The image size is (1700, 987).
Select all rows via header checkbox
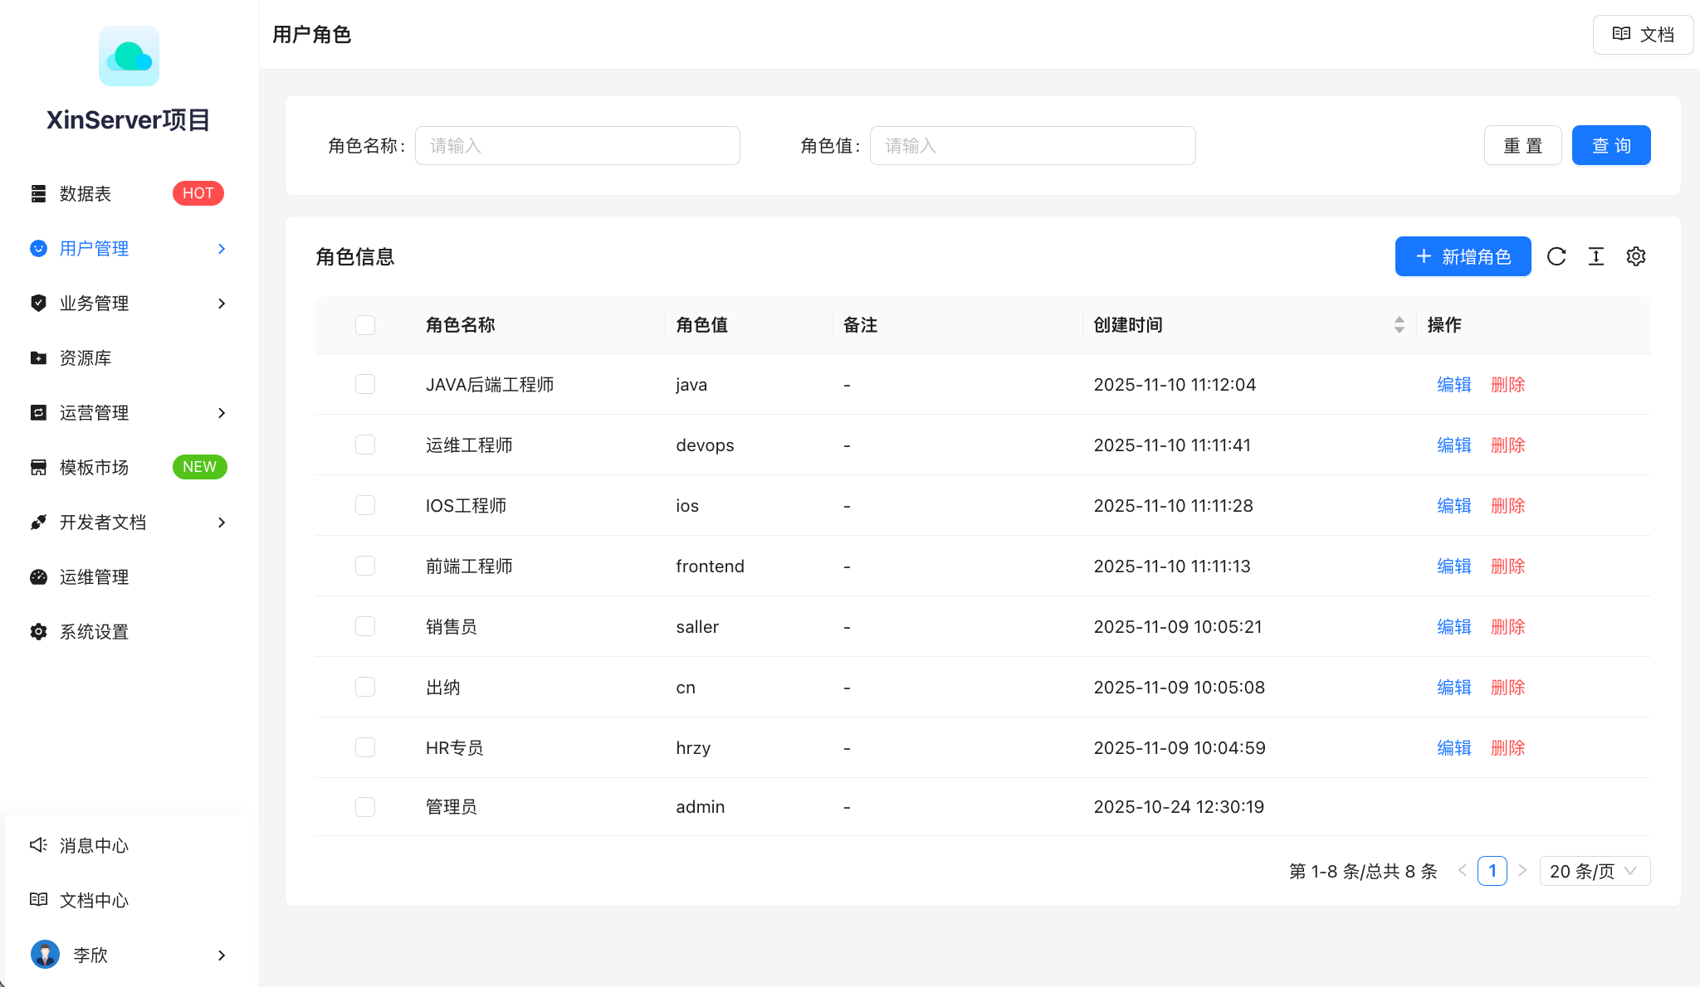(365, 325)
